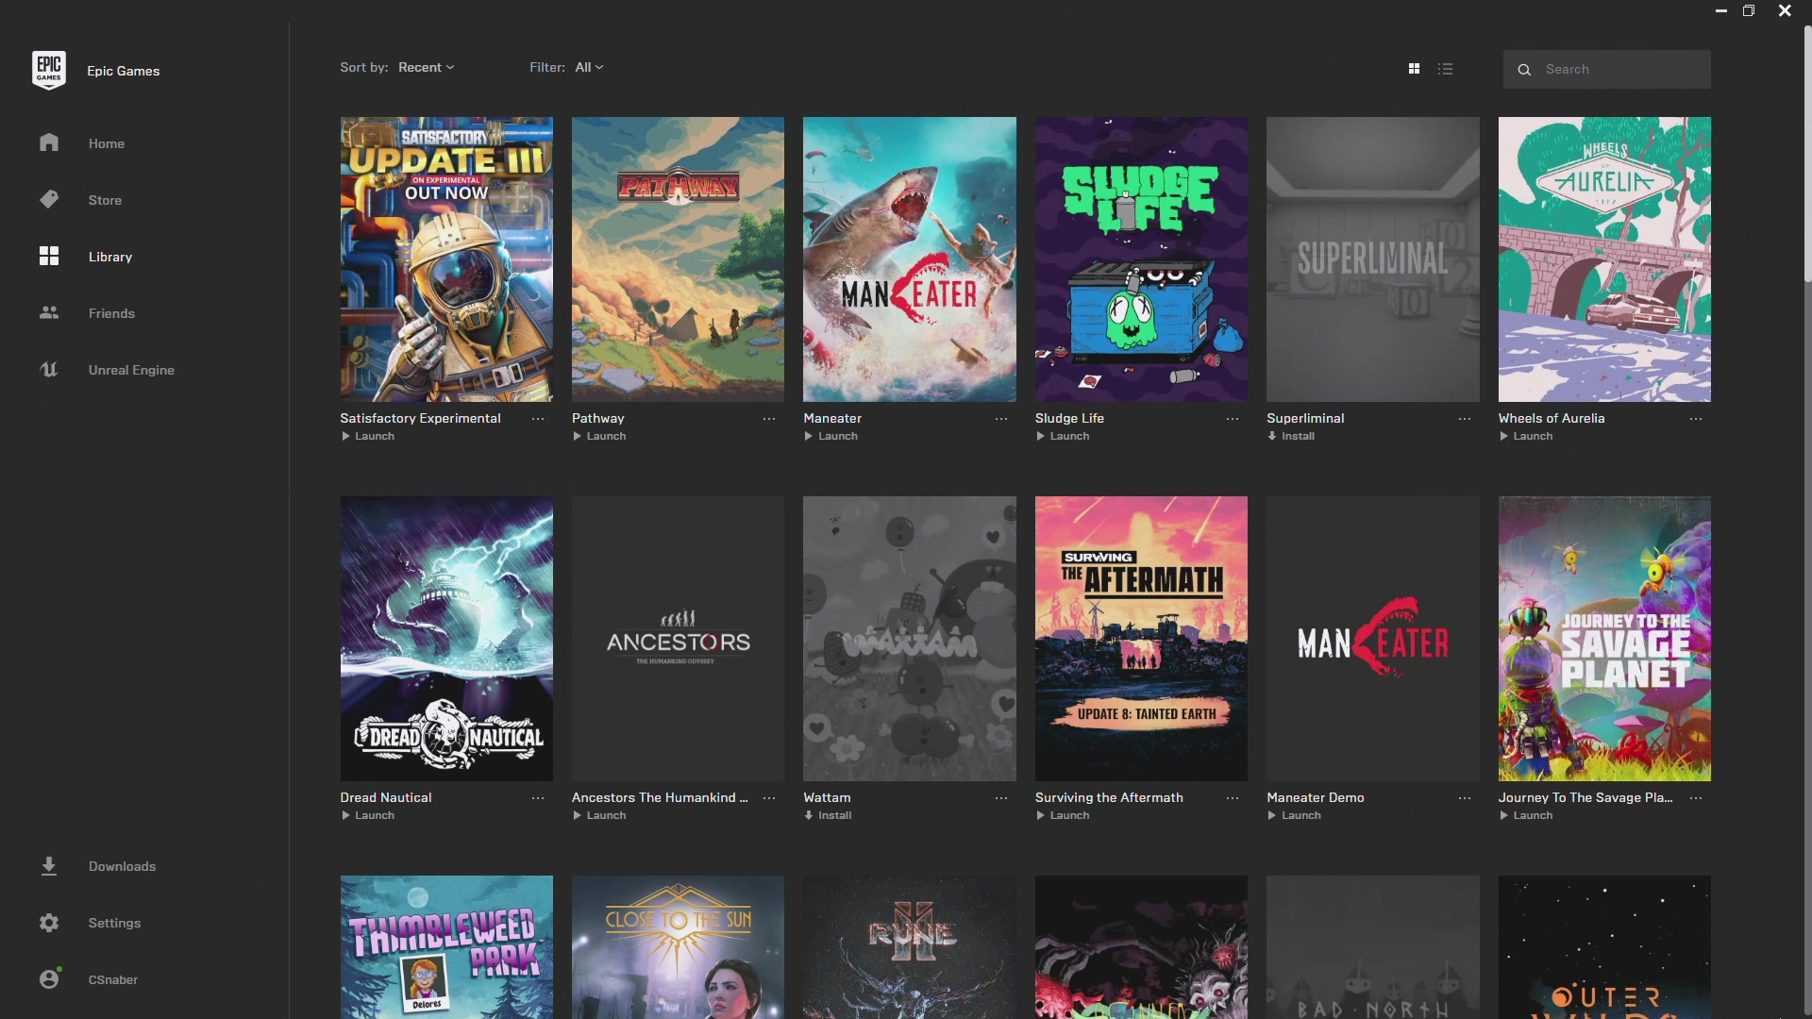The height and width of the screenshot is (1019, 1812).
Task: Open options menu for Sludge Life
Action: click(1233, 418)
